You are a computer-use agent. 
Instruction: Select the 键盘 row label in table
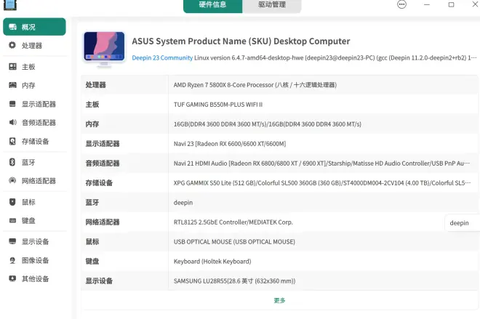92,261
